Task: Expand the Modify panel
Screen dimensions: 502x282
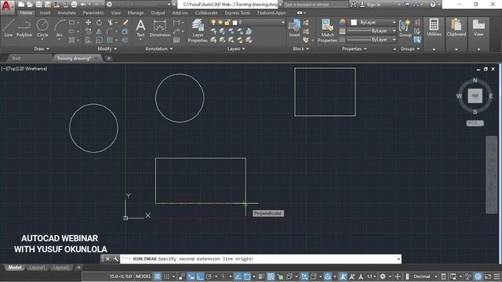Action: click(x=107, y=49)
